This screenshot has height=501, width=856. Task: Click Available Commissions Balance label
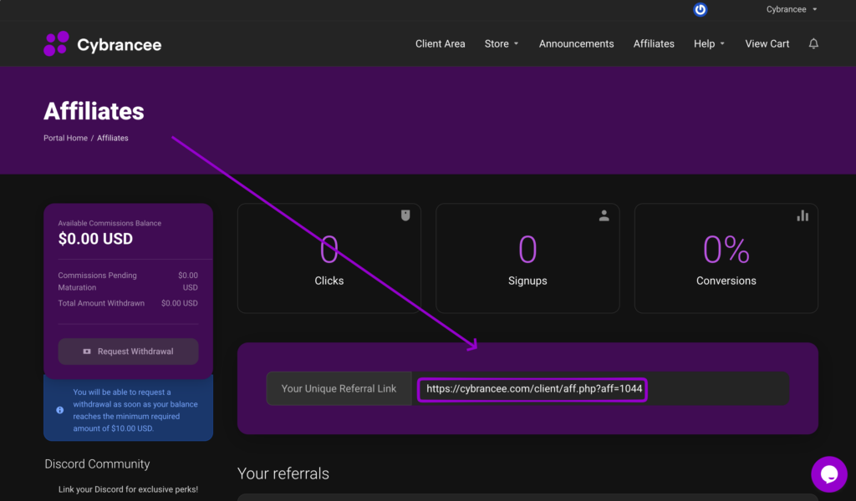pyautogui.click(x=110, y=223)
